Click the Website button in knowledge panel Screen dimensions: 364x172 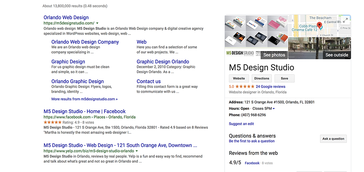pyautogui.click(x=239, y=79)
